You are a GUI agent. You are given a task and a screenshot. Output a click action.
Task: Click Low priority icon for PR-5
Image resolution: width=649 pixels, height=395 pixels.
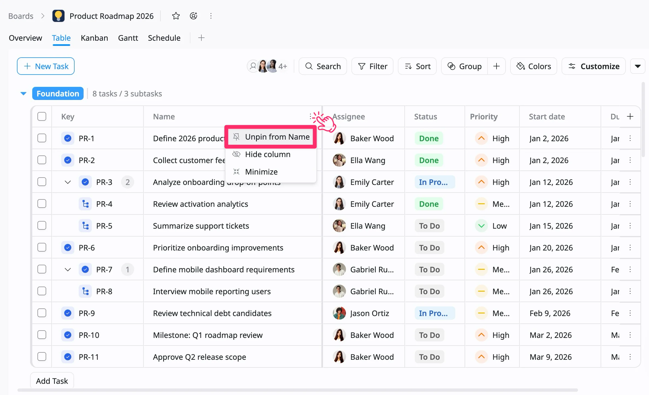(481, 226)
